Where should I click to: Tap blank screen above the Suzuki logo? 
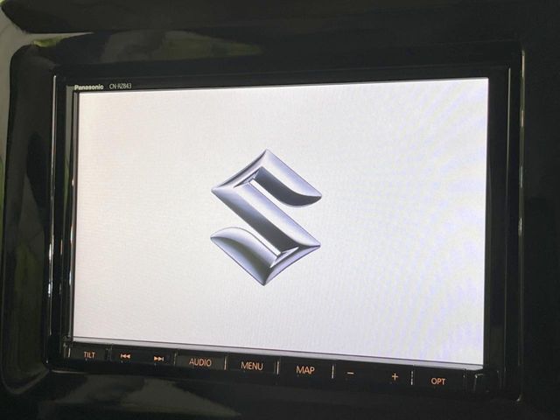point(271,118)
